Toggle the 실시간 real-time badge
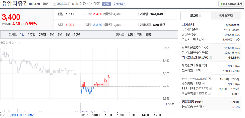The height and width of the screenshot is (118, 245). click(x=107, y=4)
